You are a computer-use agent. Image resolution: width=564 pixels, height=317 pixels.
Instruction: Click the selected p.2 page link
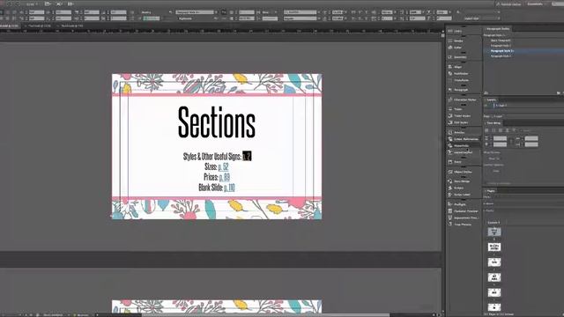tap(247, 156)
